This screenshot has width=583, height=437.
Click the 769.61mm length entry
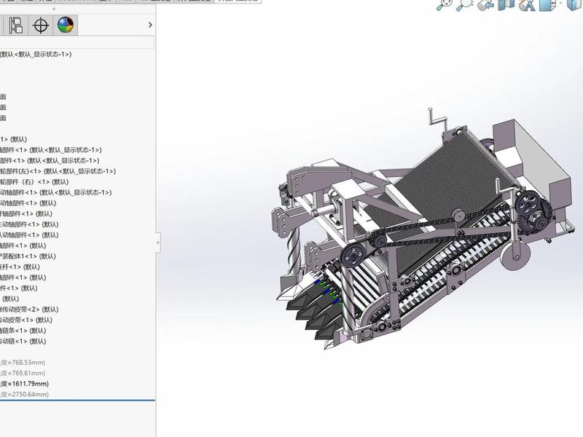pyautogui.click(x=23, y=373)
